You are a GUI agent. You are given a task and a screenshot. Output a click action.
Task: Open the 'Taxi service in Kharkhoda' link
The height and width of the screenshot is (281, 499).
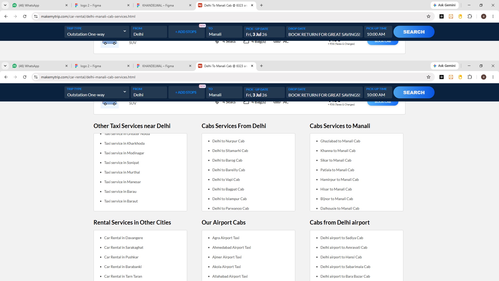(x=124, y=143)
